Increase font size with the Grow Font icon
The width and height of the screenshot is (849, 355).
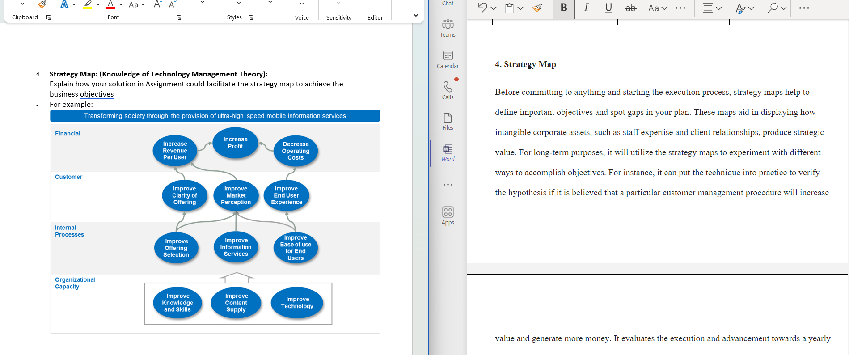point(158,4)
